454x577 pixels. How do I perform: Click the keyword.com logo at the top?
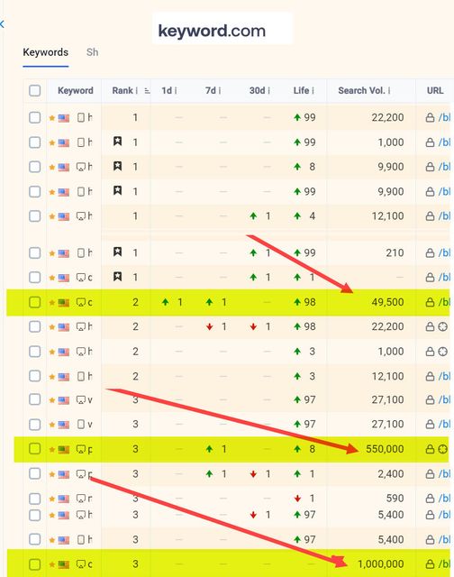pos(212,31)
